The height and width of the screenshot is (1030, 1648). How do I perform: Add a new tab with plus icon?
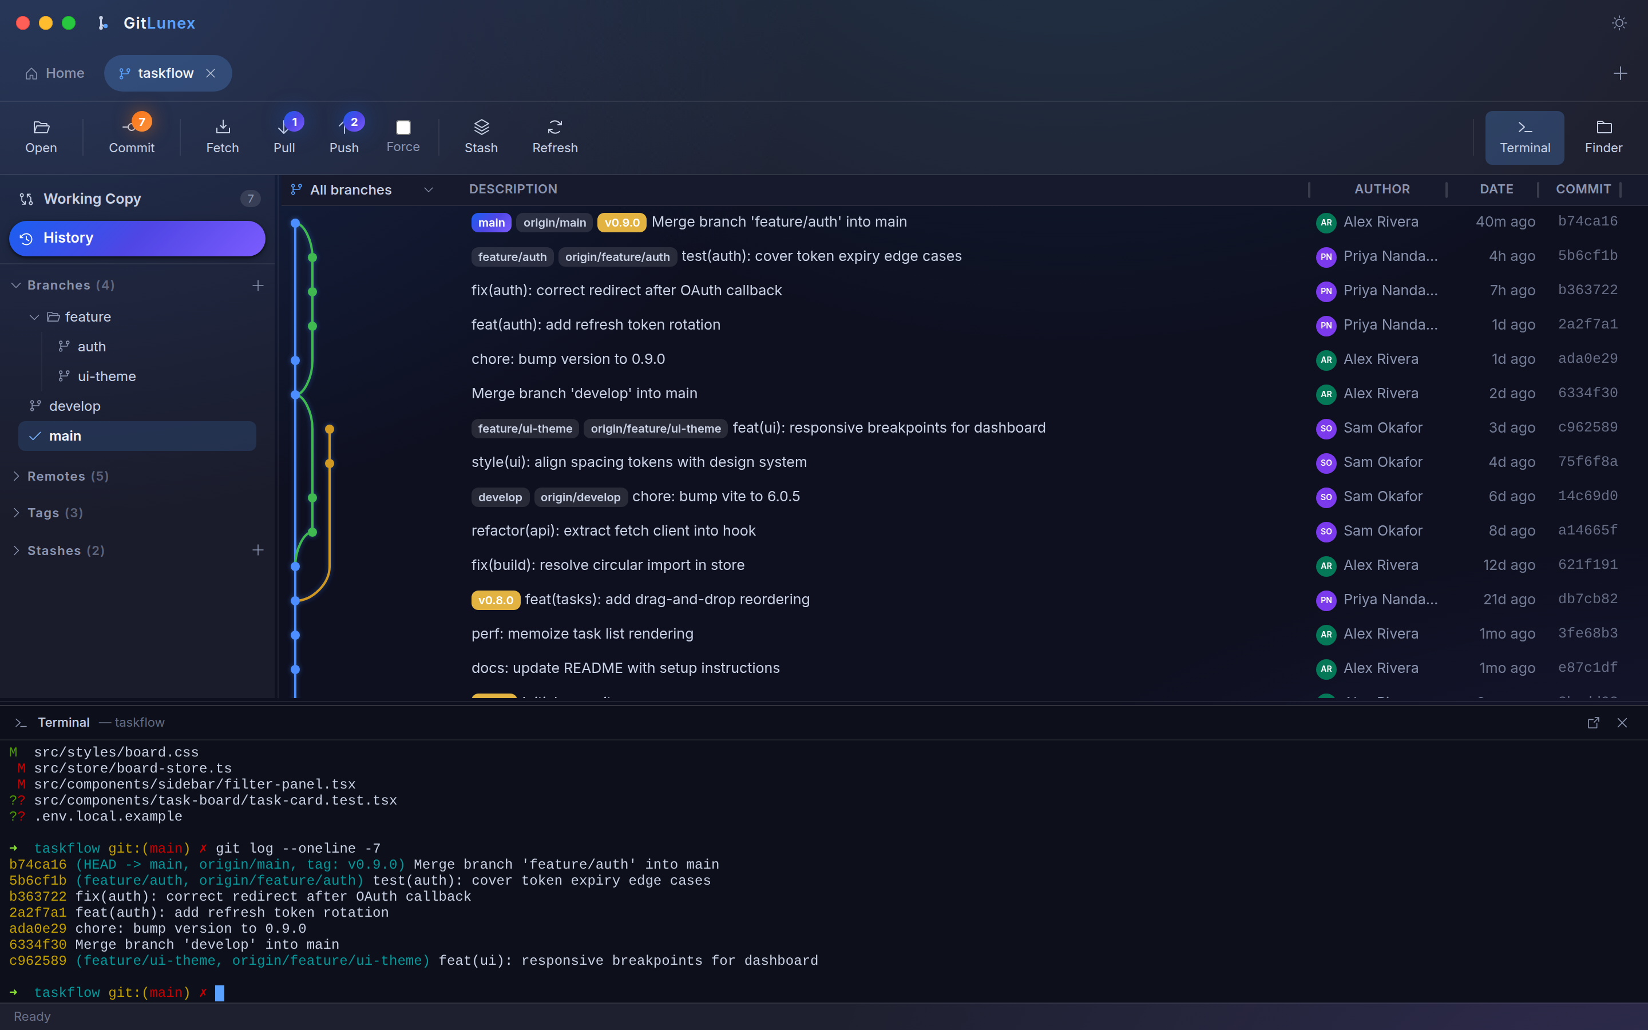click(1620, 73)
